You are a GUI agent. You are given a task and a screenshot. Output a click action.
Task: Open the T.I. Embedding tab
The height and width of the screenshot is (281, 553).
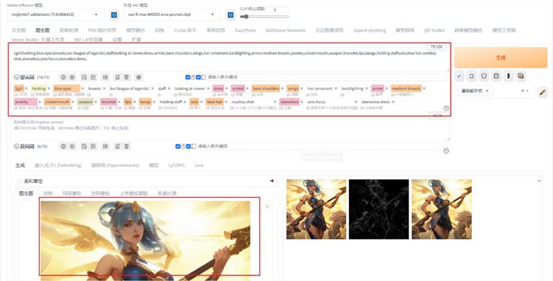58,165
